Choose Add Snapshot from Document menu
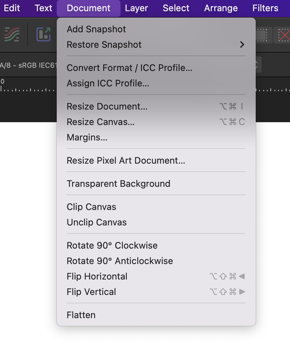 96,29
